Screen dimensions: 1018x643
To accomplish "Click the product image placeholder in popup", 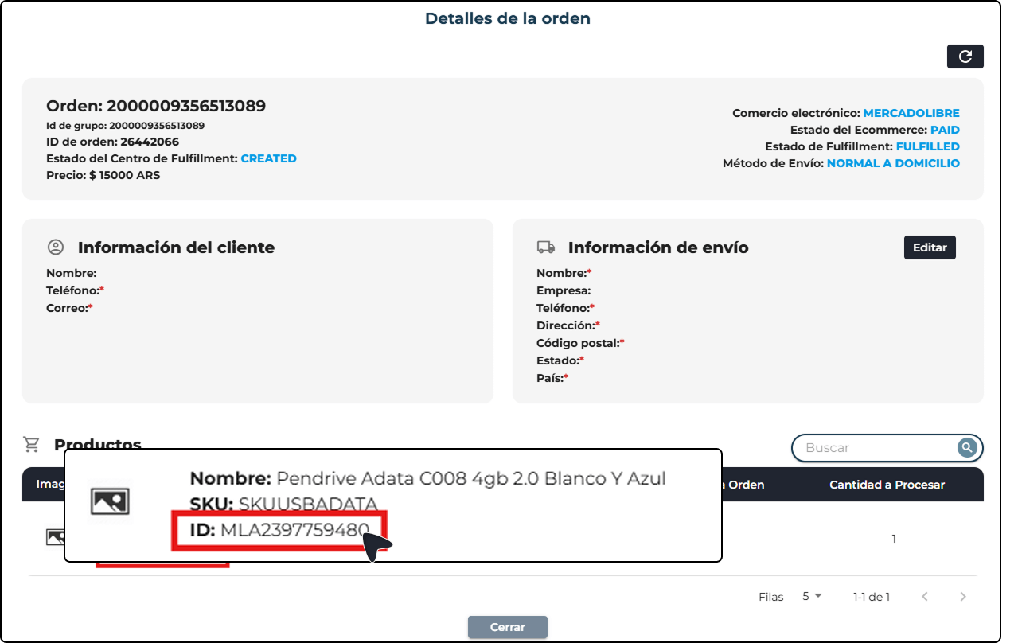I will [x=110, y=501].
